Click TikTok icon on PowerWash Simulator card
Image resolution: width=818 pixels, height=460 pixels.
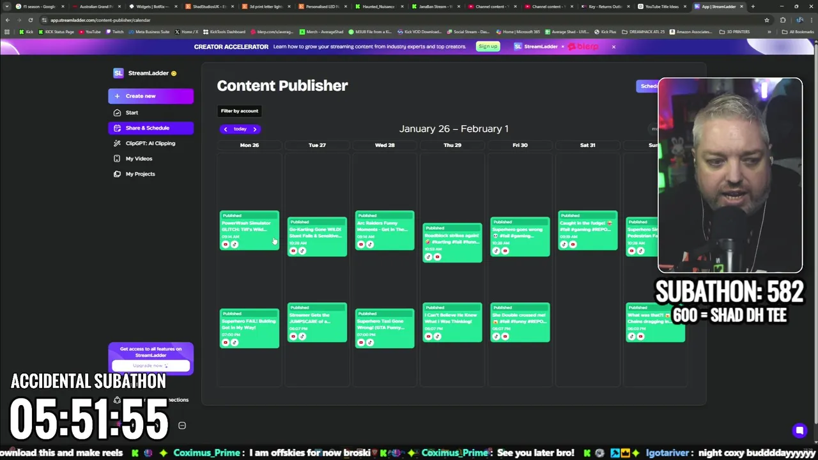point(235,245)
